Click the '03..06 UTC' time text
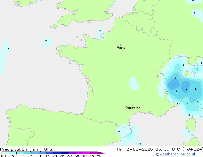This screenshot has height=157, width=203. (167, 149)
